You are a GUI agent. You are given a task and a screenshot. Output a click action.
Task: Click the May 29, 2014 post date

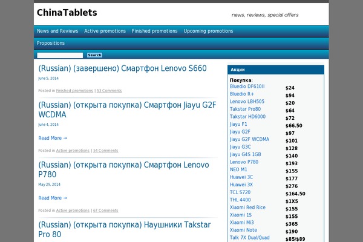(x=50, y=185)
